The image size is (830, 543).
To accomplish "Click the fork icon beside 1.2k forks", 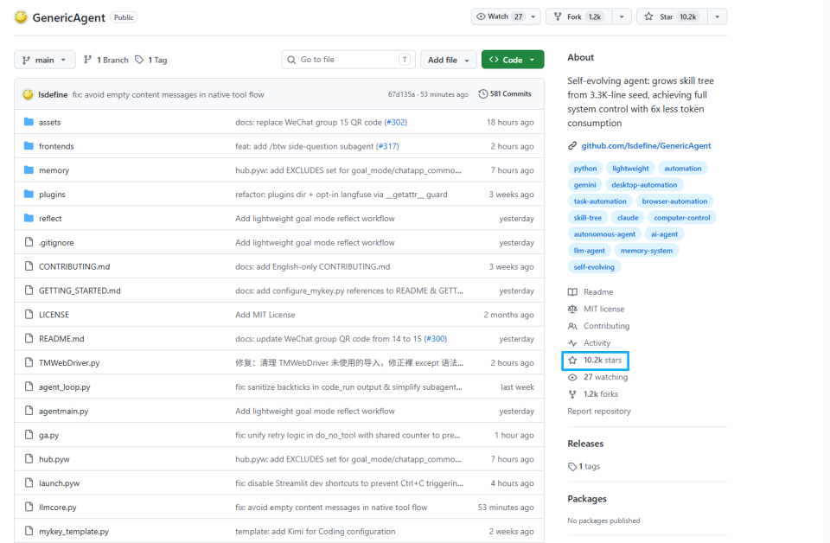I will coord(572,394).
